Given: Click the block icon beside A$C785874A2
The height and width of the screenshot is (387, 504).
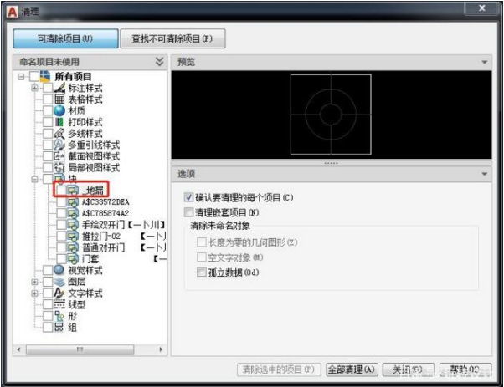Looking at the screenshot, I should [x=73, y=213].
